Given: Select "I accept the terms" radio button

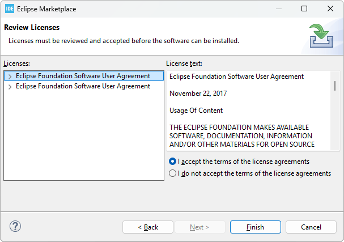Looking at the screenshot, I should click(173, 162).
